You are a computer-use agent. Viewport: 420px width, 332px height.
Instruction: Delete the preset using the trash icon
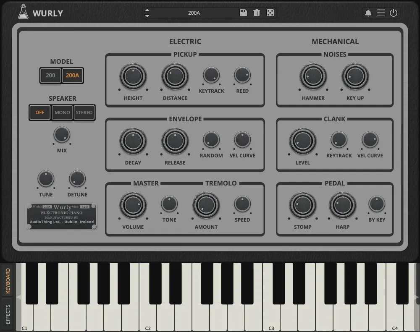click(257, 13)
